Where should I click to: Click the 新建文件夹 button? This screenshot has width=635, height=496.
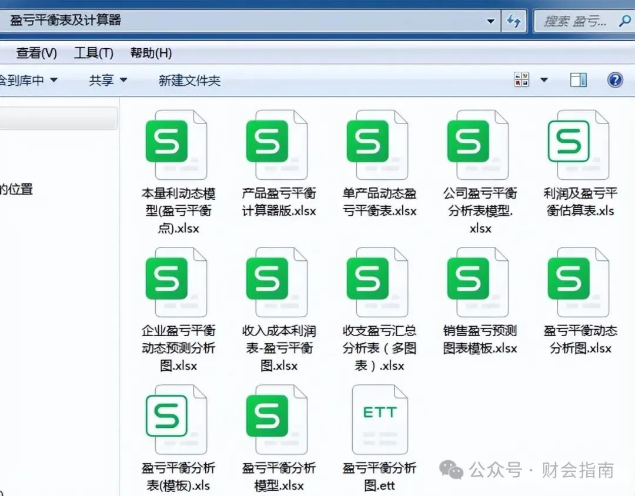[x=189, y=81]
